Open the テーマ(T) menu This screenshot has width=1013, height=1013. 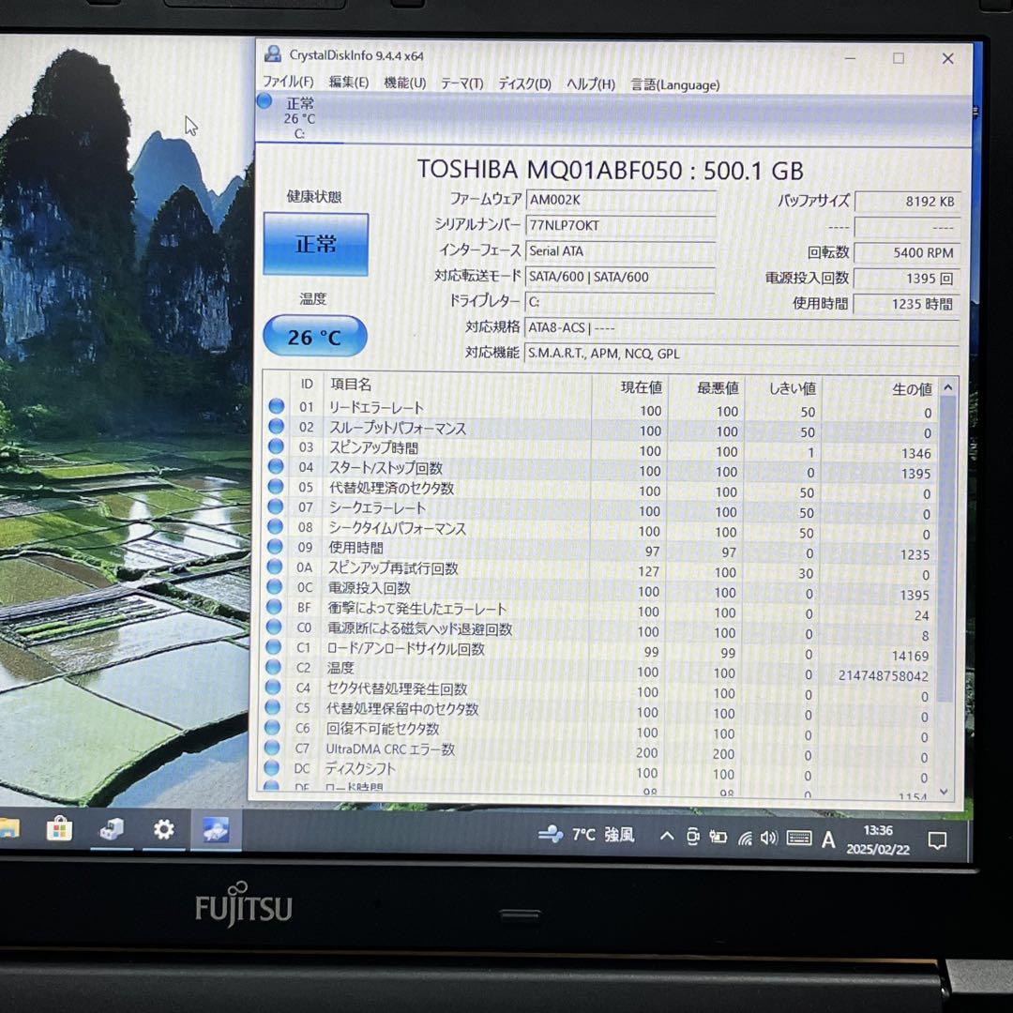point(461,83)
